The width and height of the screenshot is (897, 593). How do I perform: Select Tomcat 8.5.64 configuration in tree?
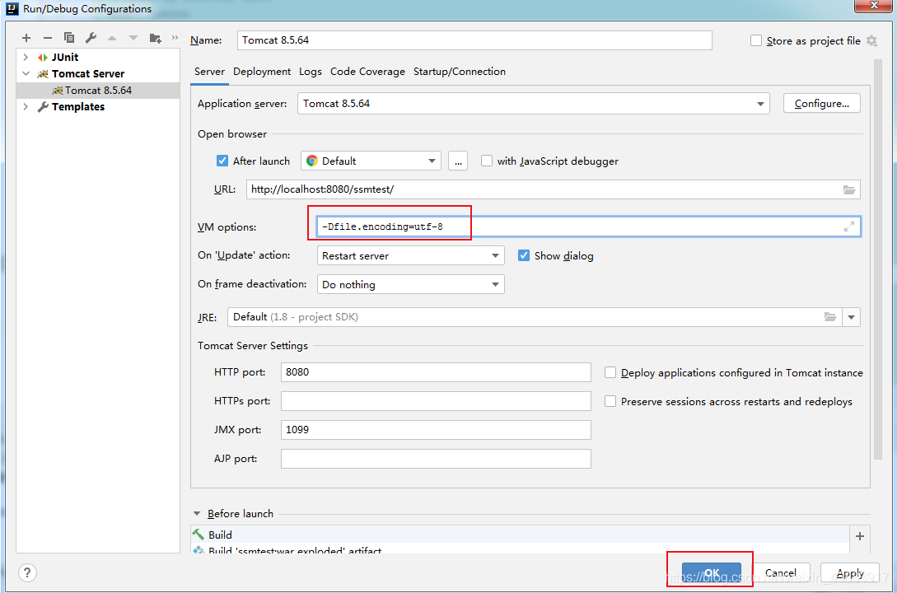point(98,91)
